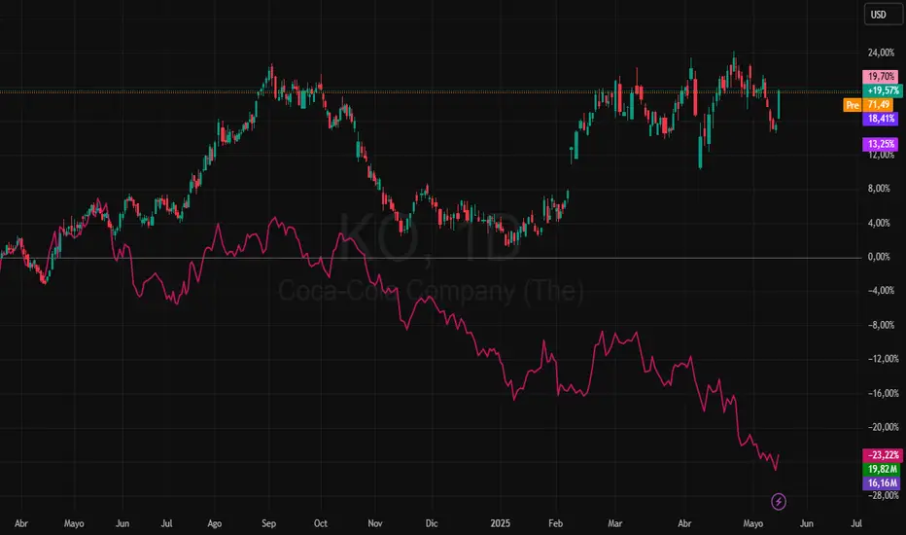This screenshot has width=906, height=535.
Task: Click the Dic month label
Action: coord(432,523)
